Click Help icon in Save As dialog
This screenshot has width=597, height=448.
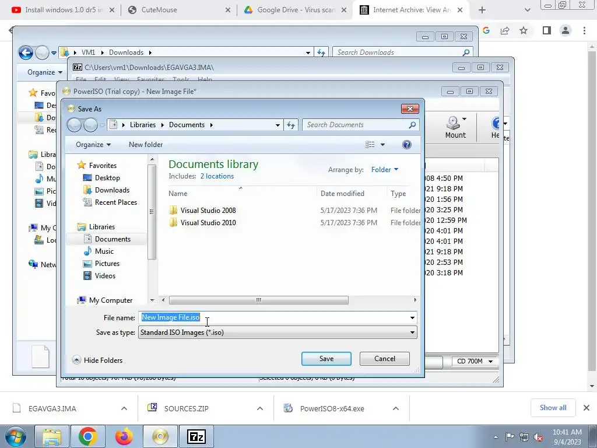click(x=406, y=145)
